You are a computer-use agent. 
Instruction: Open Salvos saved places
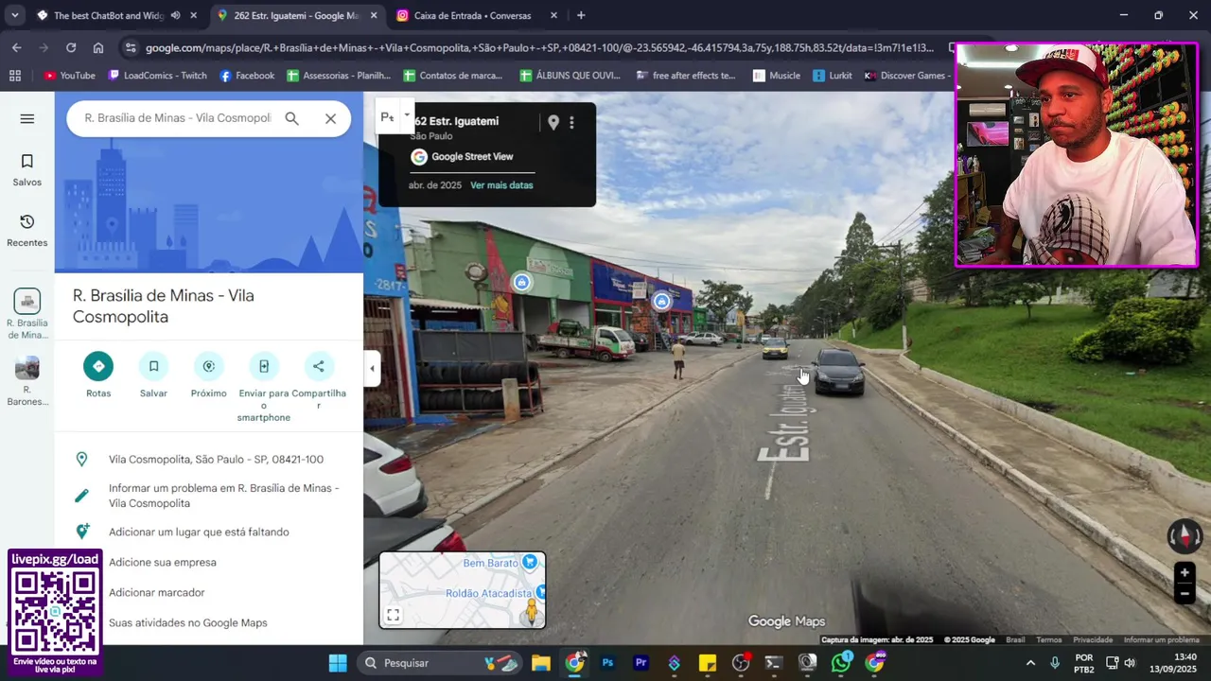pos(26,170)
